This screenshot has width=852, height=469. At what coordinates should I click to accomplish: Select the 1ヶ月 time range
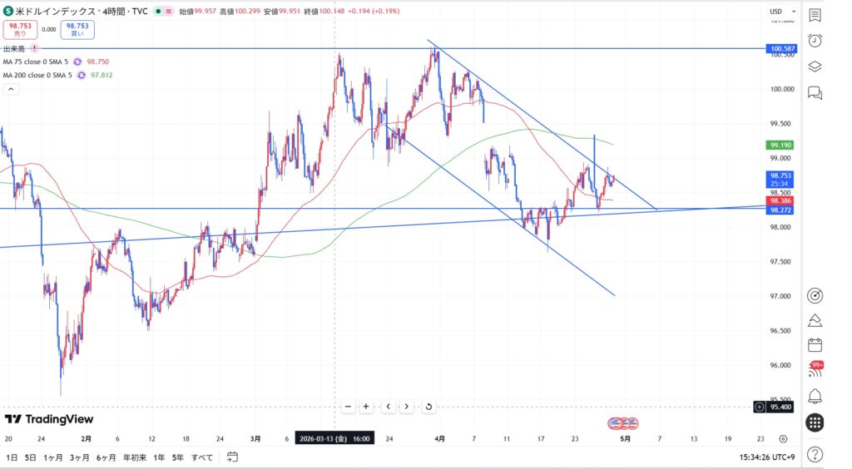pos(52,457)
